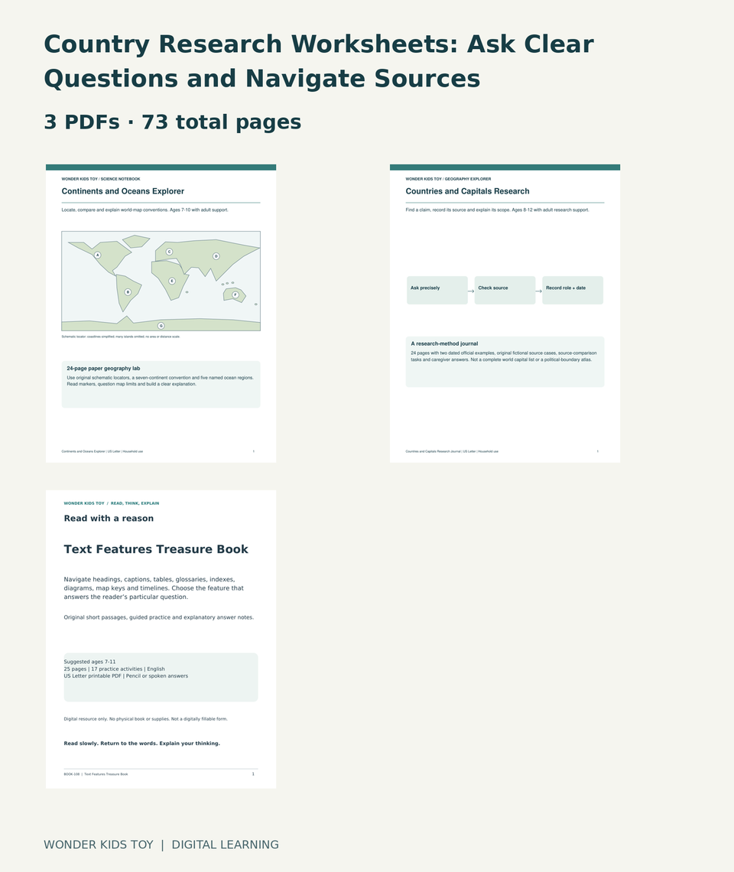Click the 'Check source' step box
Screen dimensions: 734x872
click(x=505, y=290)
